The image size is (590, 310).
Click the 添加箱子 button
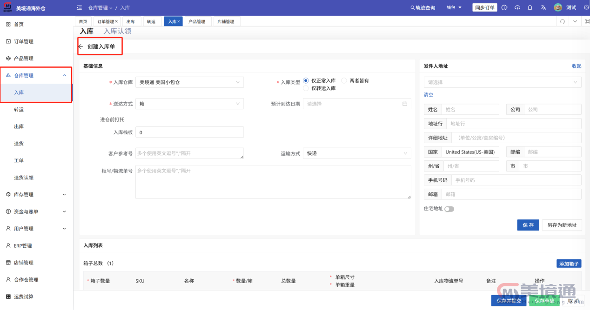569,264
